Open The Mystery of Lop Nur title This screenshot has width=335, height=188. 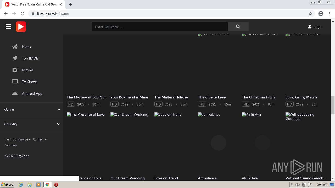[x=86, y=97]
